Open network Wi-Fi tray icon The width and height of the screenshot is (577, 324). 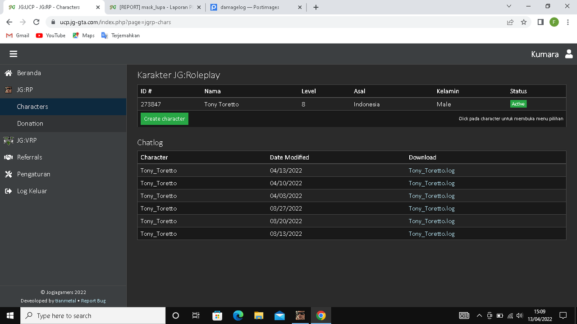tap(510, 315)
